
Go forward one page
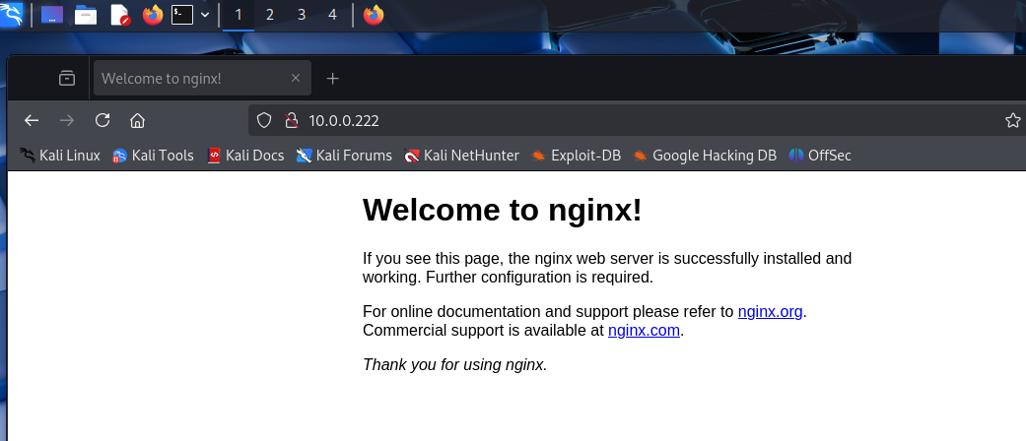tap(67, 120)
